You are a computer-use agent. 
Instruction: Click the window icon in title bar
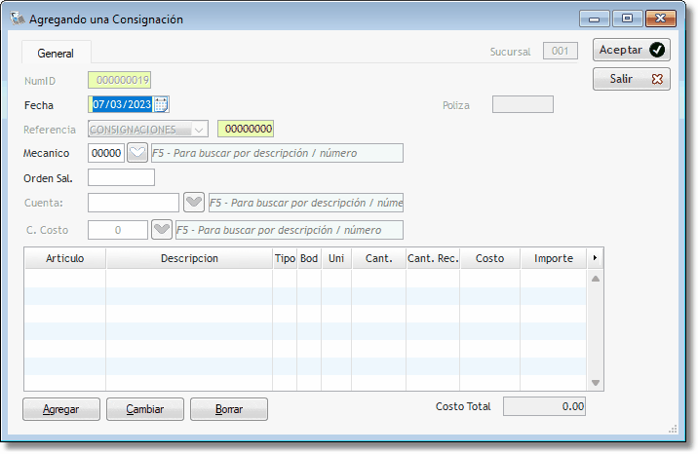[x=17, y=19]
